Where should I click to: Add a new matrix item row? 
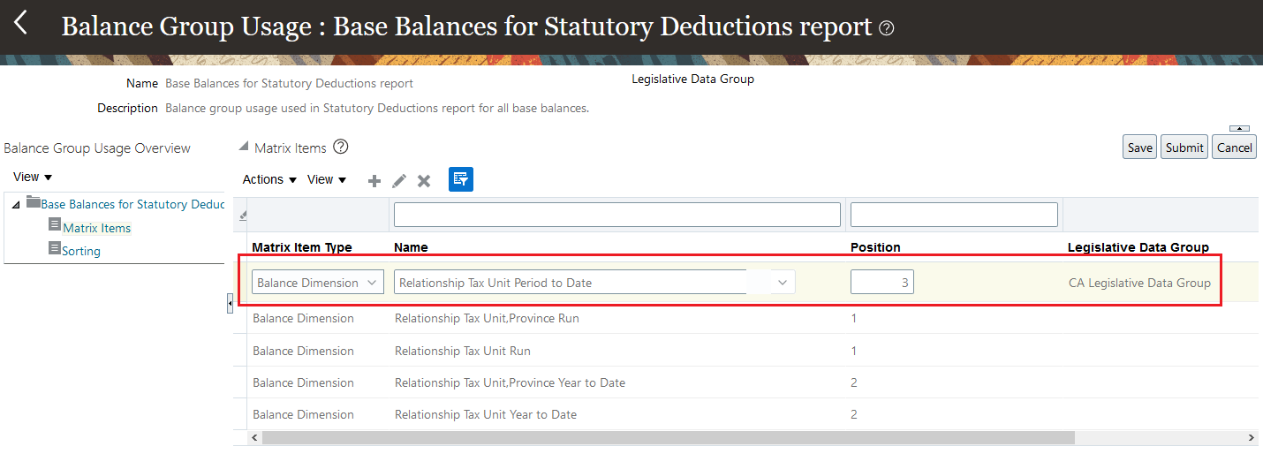click(x=374, y=180)
